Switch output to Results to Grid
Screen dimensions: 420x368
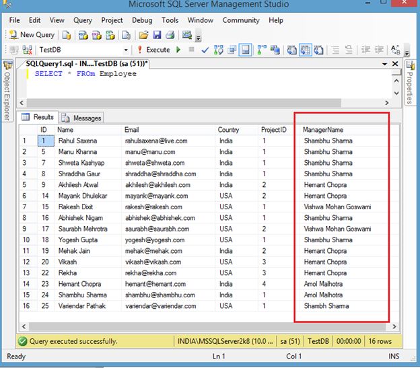(x=306, y=50)
